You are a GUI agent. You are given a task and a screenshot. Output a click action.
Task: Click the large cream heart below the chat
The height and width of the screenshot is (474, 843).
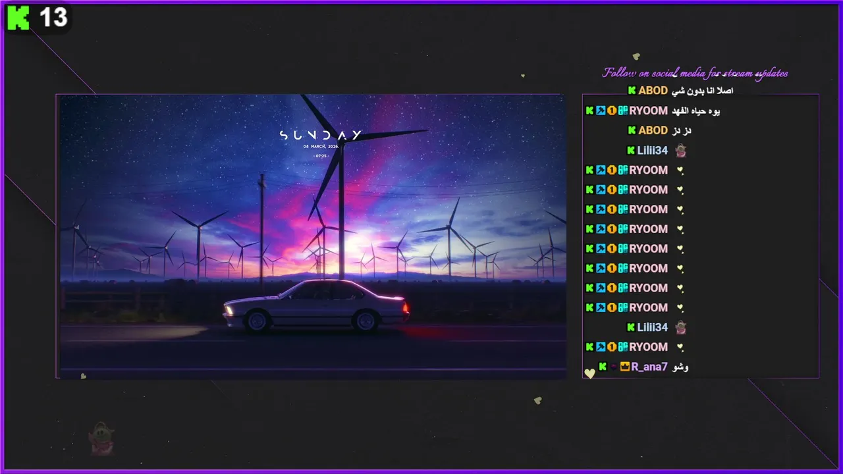[x=589, y=374]
